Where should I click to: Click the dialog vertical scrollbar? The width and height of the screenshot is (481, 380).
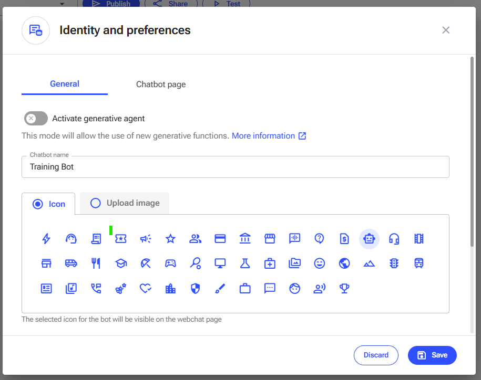coord(472,152)
